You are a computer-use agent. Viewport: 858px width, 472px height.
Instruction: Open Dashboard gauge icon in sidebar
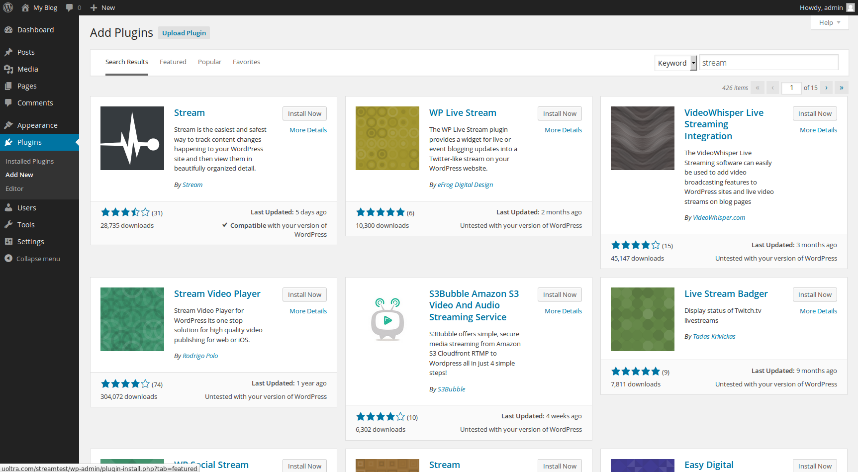point(8,30)
